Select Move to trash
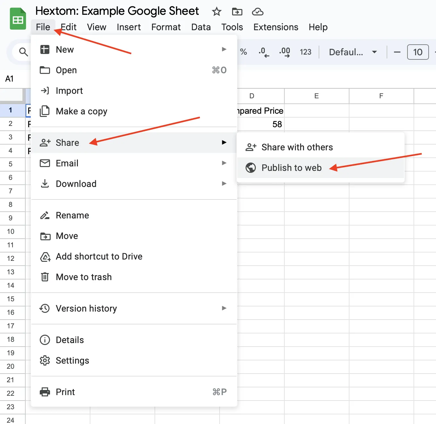The image size is (436, 424). tap(134, 277)
